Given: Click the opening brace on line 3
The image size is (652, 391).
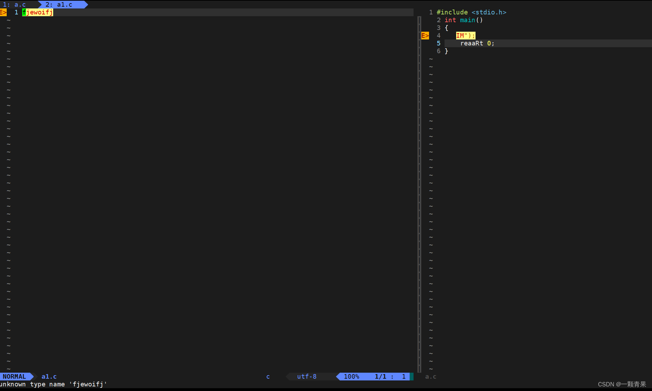Looking at the screenshot, I should [x=446, y=28].
